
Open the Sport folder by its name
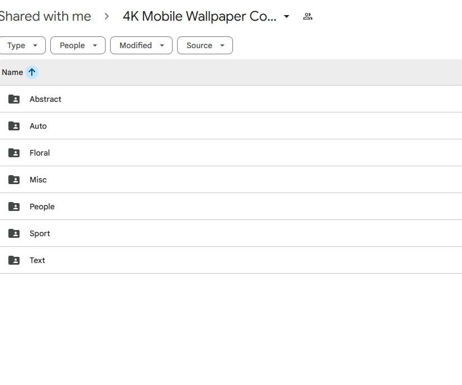pos(39,233)
